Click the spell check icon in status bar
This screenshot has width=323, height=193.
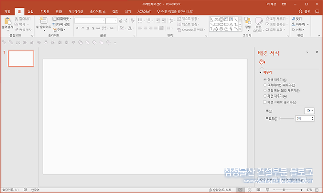pyautogui.click(x=25, y=190)
